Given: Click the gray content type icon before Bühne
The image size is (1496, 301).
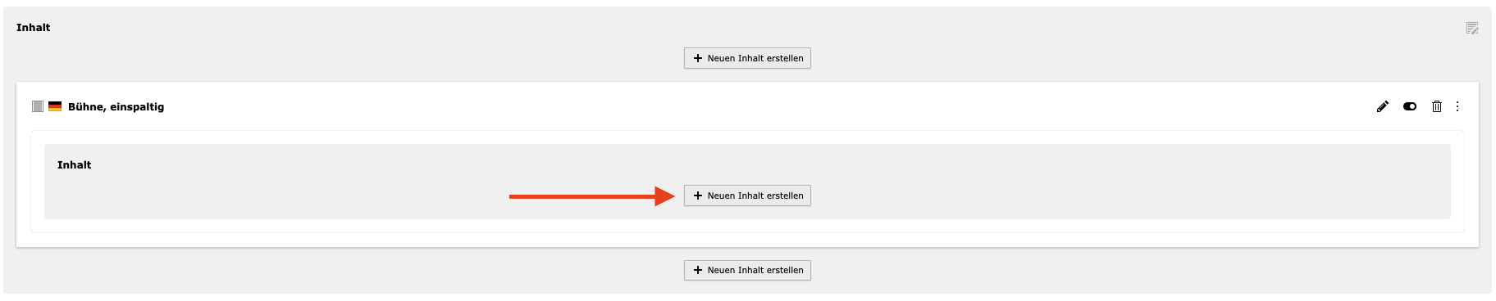Looking at the screenshot, I should coord(38,106).
